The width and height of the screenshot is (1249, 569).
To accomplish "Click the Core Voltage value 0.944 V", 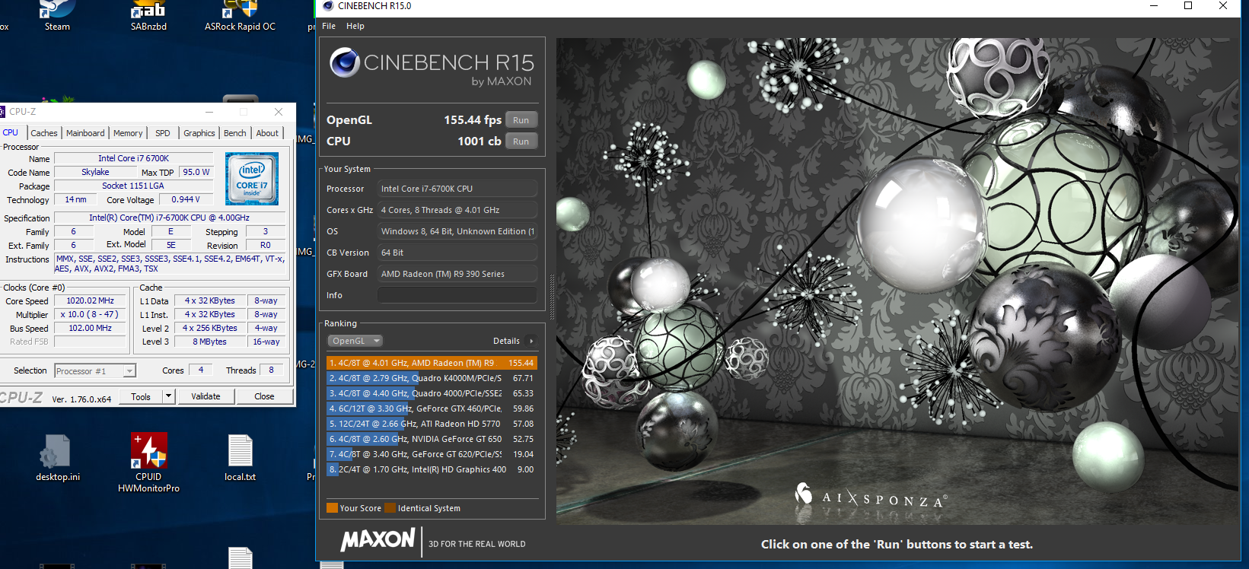I will click(x=185, y=199).
